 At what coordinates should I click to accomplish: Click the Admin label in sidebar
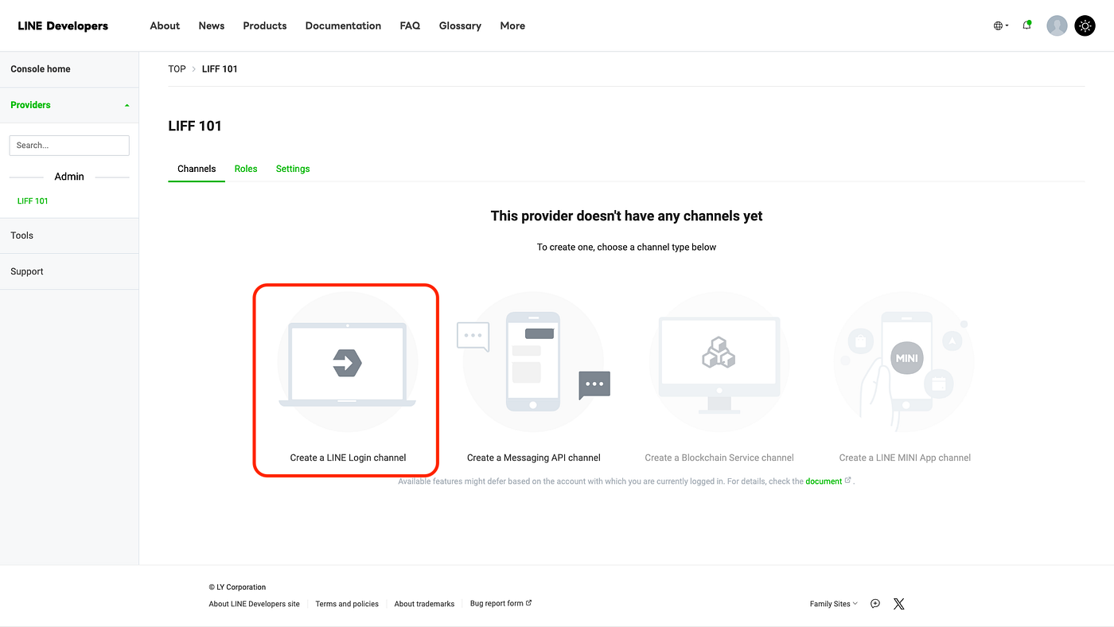pos(69,177)
